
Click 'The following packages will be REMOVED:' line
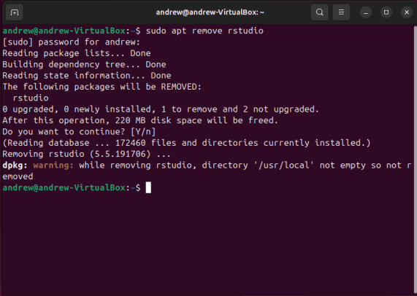[x=102, y=87]
